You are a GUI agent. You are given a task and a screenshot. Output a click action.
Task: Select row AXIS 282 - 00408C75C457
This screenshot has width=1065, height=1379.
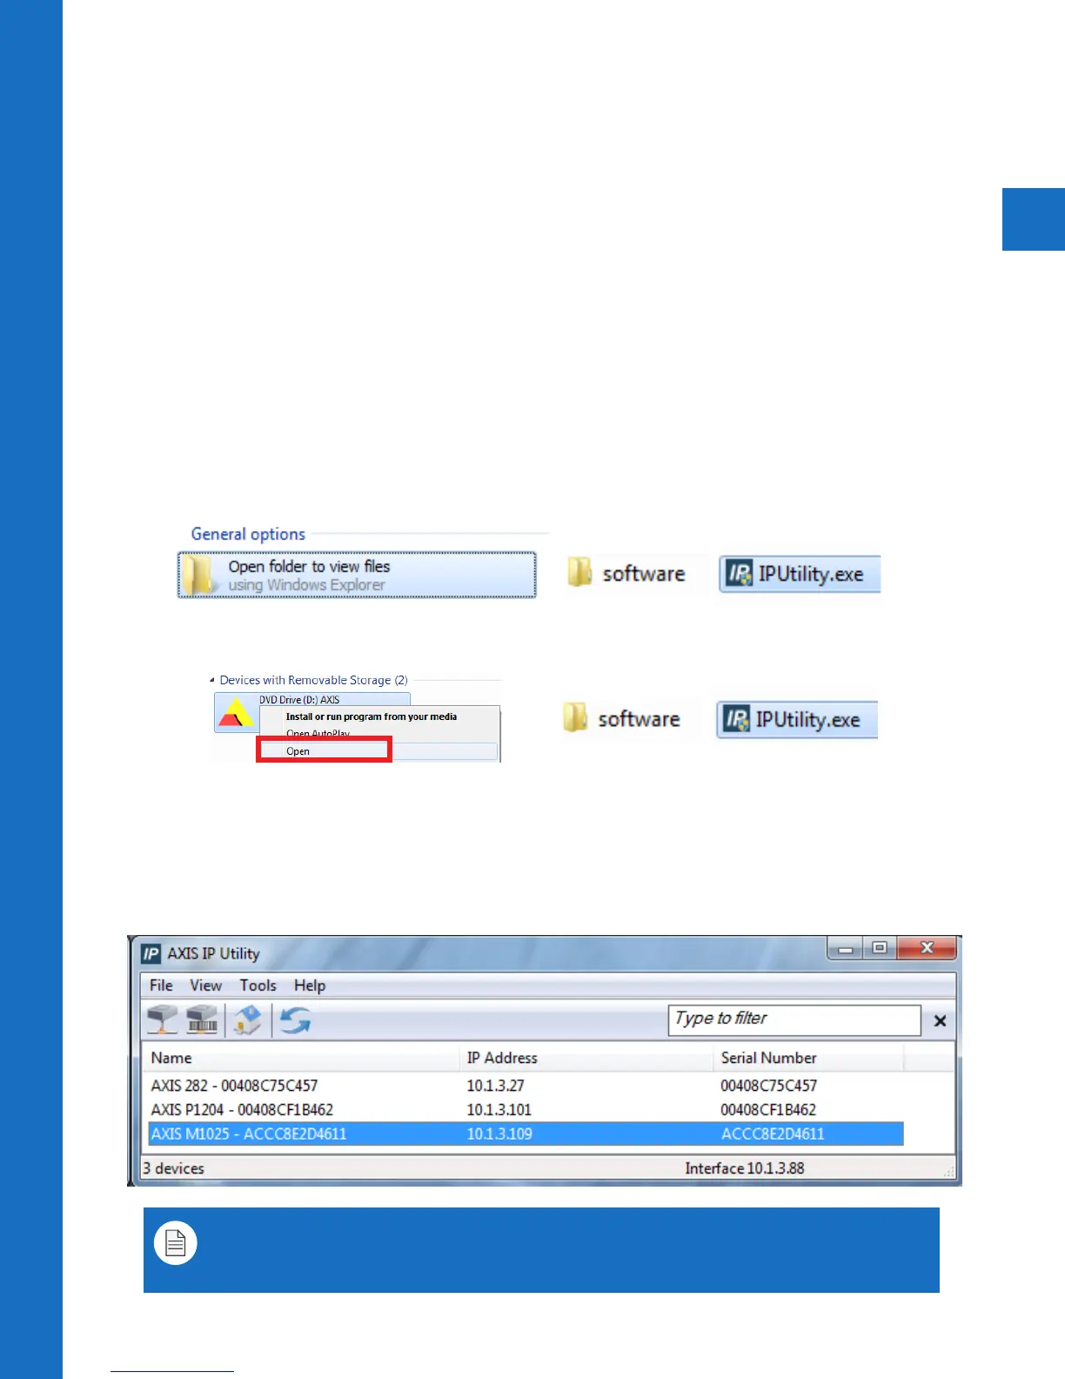tap(526, 1086)
